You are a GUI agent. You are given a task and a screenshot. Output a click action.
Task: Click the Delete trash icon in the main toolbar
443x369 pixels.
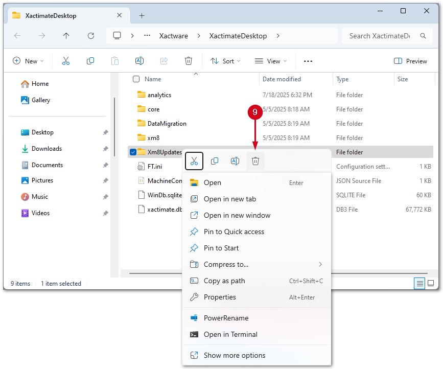pyautogui.click(x=189, y=61)
